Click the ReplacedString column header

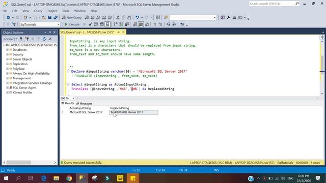click(x=133, y=108)
